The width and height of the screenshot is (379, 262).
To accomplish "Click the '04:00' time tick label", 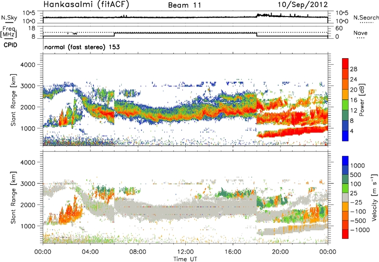I will click(x=90, y=252).
